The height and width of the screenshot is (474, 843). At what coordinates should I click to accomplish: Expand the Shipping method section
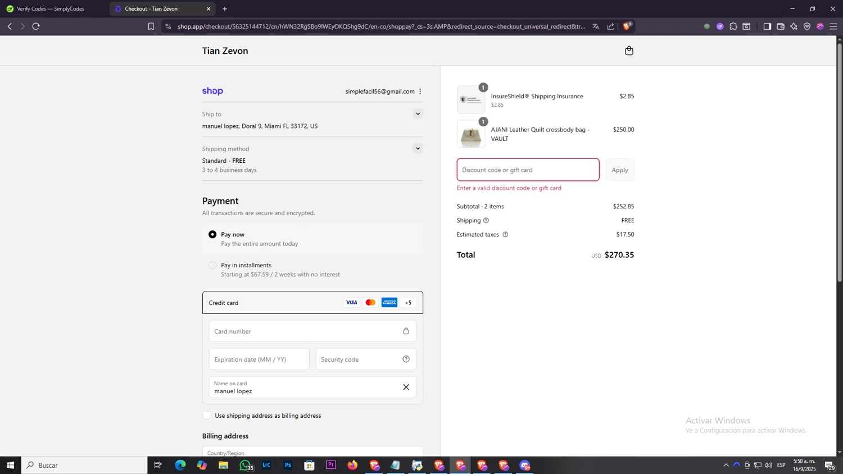click(418, 149)
